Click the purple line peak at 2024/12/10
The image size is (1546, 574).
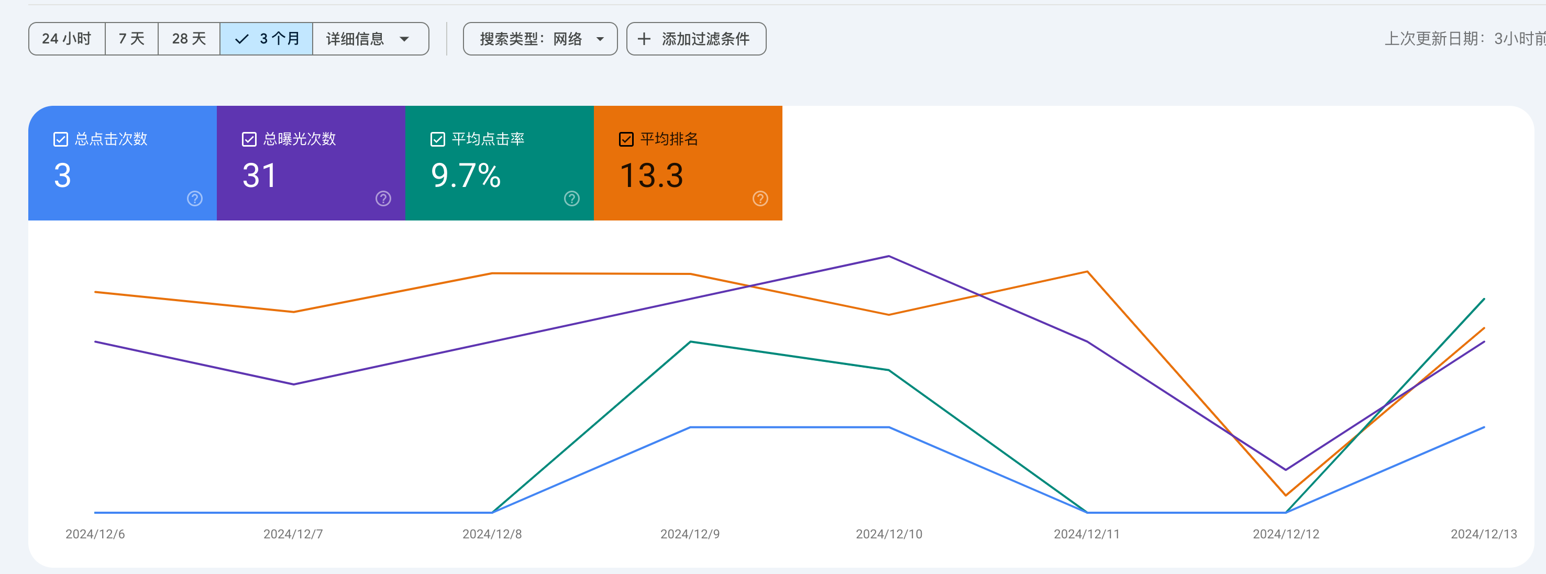pos(889,257)
